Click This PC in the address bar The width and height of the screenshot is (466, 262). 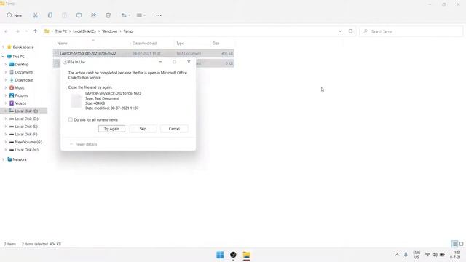click(x=61, y=31)
